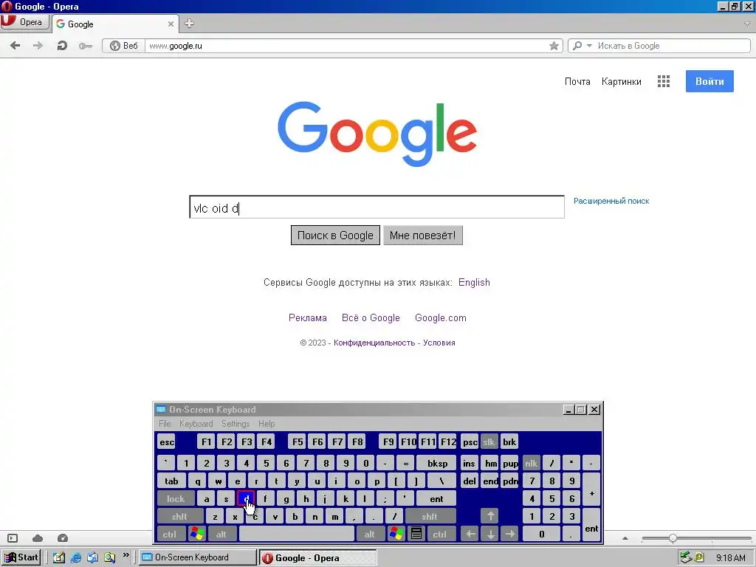The image size is (756, 567).
Task: Open the Windows Start menu
Action: [x=20, y=558]
